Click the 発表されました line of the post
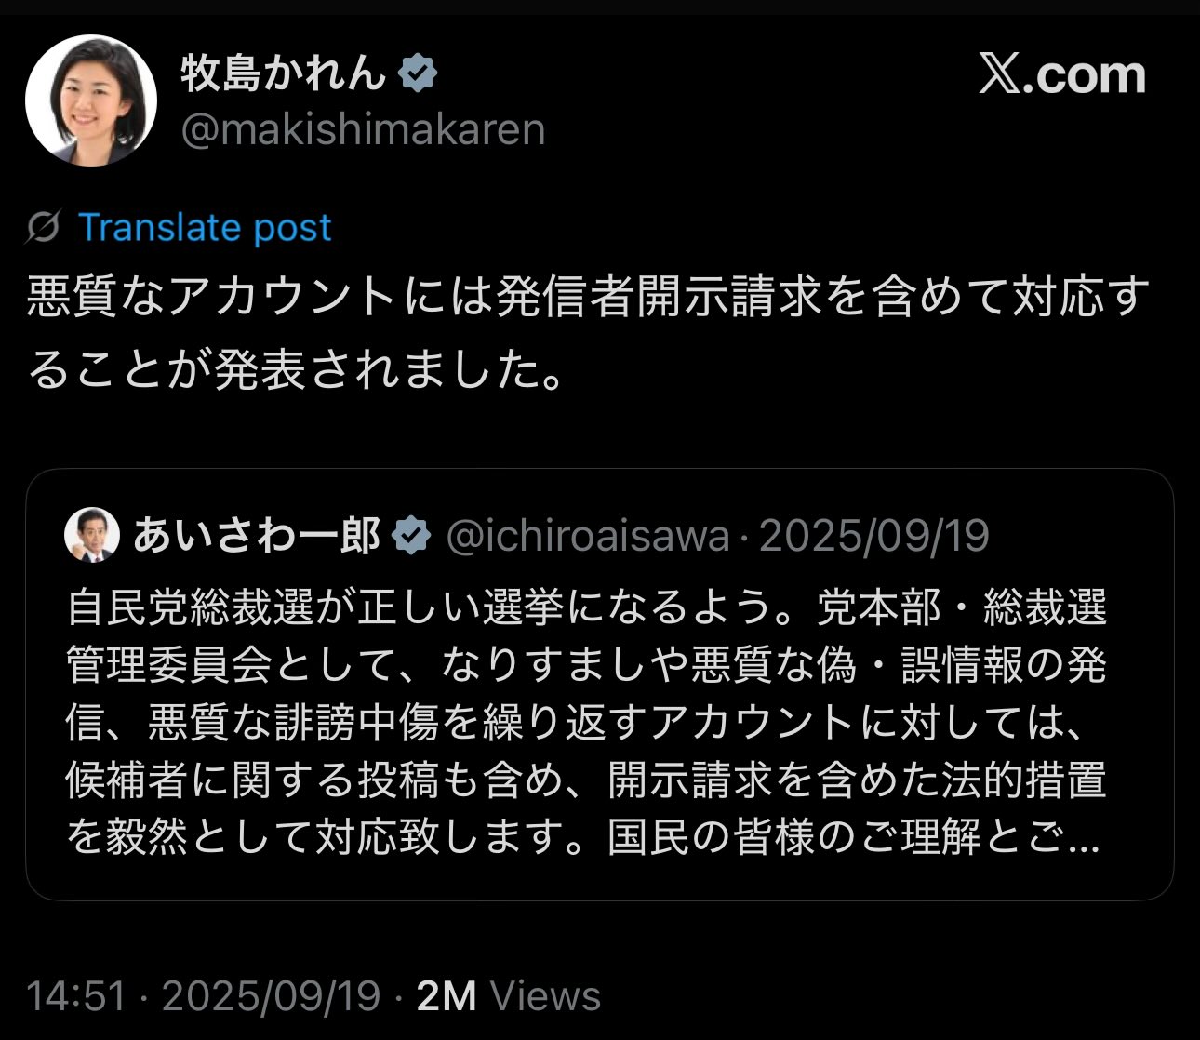Image resolution: width=1200 pixels, height=1040 pixels. 298,370
